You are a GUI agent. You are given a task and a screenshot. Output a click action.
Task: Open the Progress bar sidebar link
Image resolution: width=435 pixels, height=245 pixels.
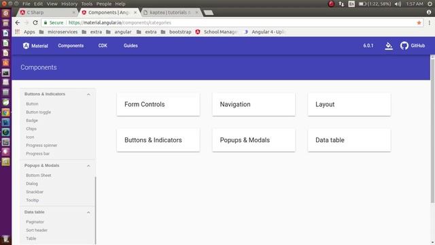click(x=38, y=154)
